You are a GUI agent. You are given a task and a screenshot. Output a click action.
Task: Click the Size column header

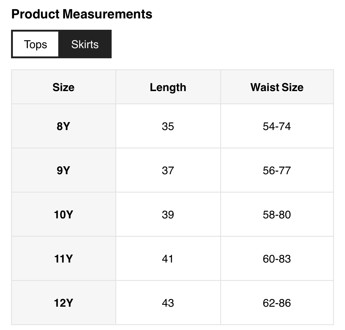click(x=63, y=87)
